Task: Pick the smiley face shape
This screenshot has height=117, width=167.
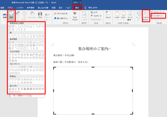Action: pos(28,45)
